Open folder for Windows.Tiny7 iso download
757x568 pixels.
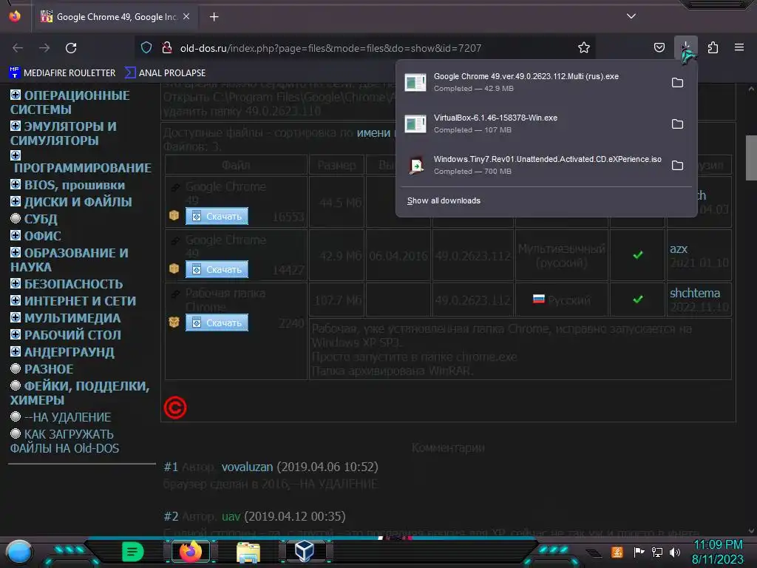pyautogui.click(x=677, y=166)
